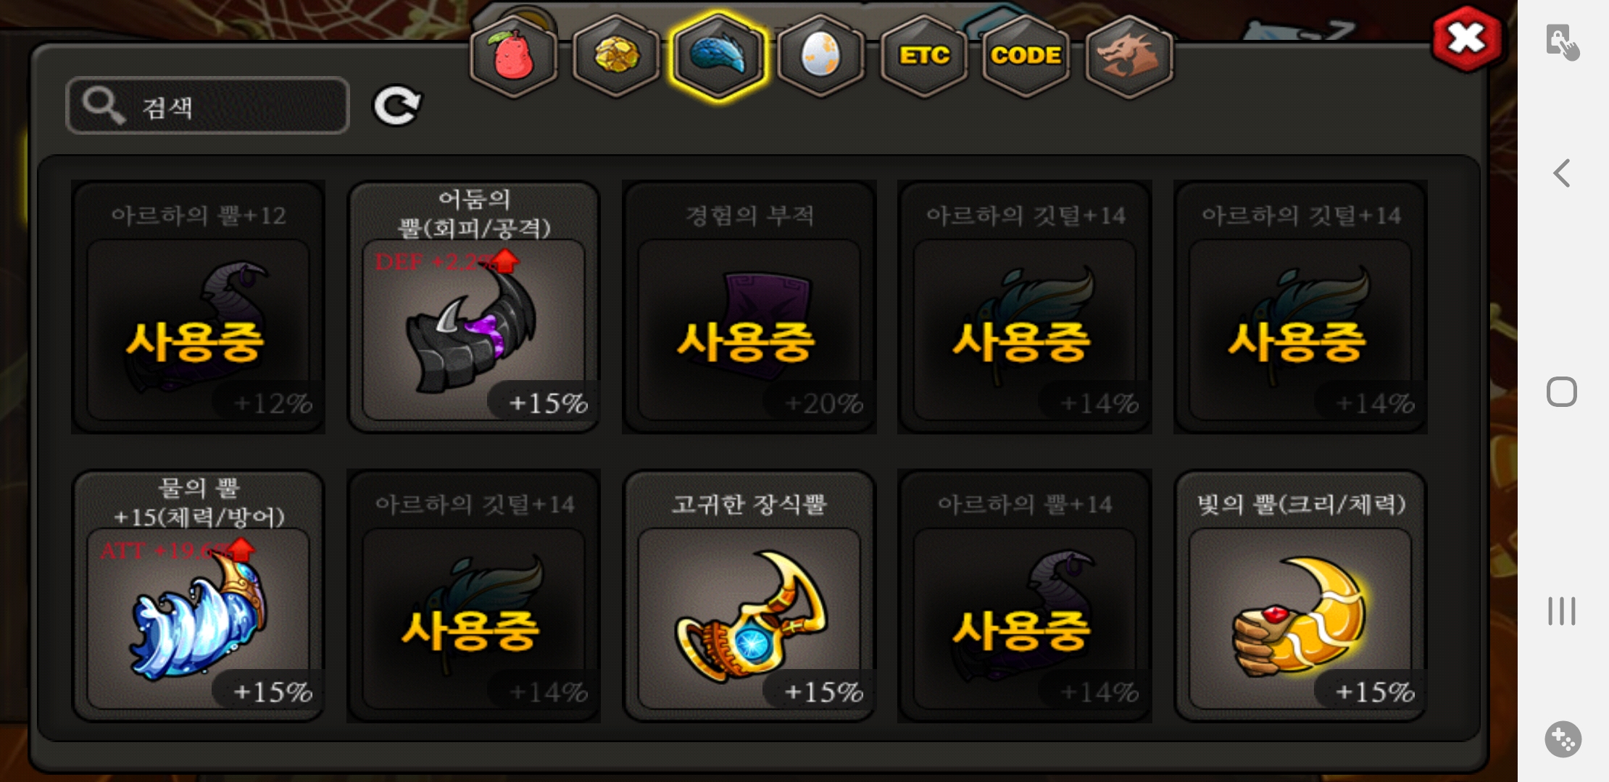The height and width of the screenshot is (782, 1609).
Task: Open the spotted egg category tab
Action: (x=821, y=56)
